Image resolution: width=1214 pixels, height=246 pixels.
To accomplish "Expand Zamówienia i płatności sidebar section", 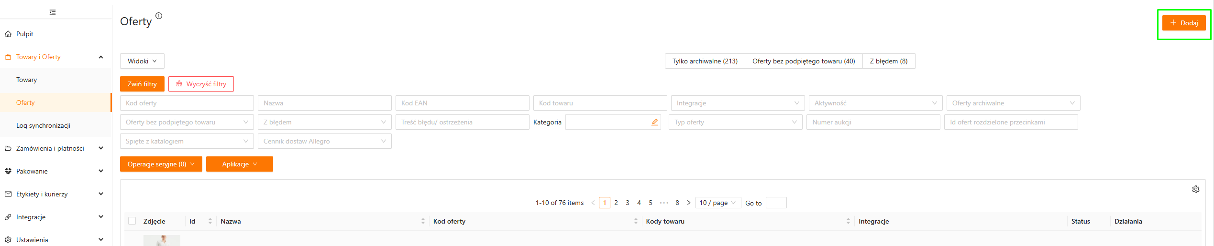I will click(x=50, y=148).
